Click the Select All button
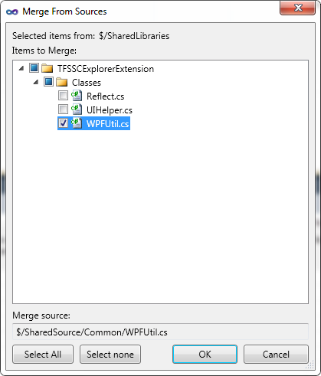321x376 pixels. coord(43,355)
